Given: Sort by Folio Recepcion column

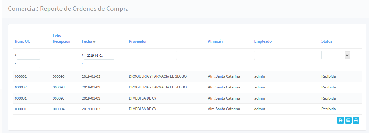Looking at the screenshot, I should coord(61,38).
